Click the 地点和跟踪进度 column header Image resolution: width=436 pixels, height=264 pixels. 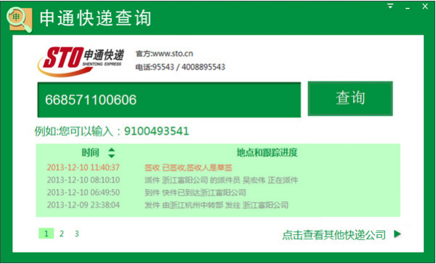267,153
